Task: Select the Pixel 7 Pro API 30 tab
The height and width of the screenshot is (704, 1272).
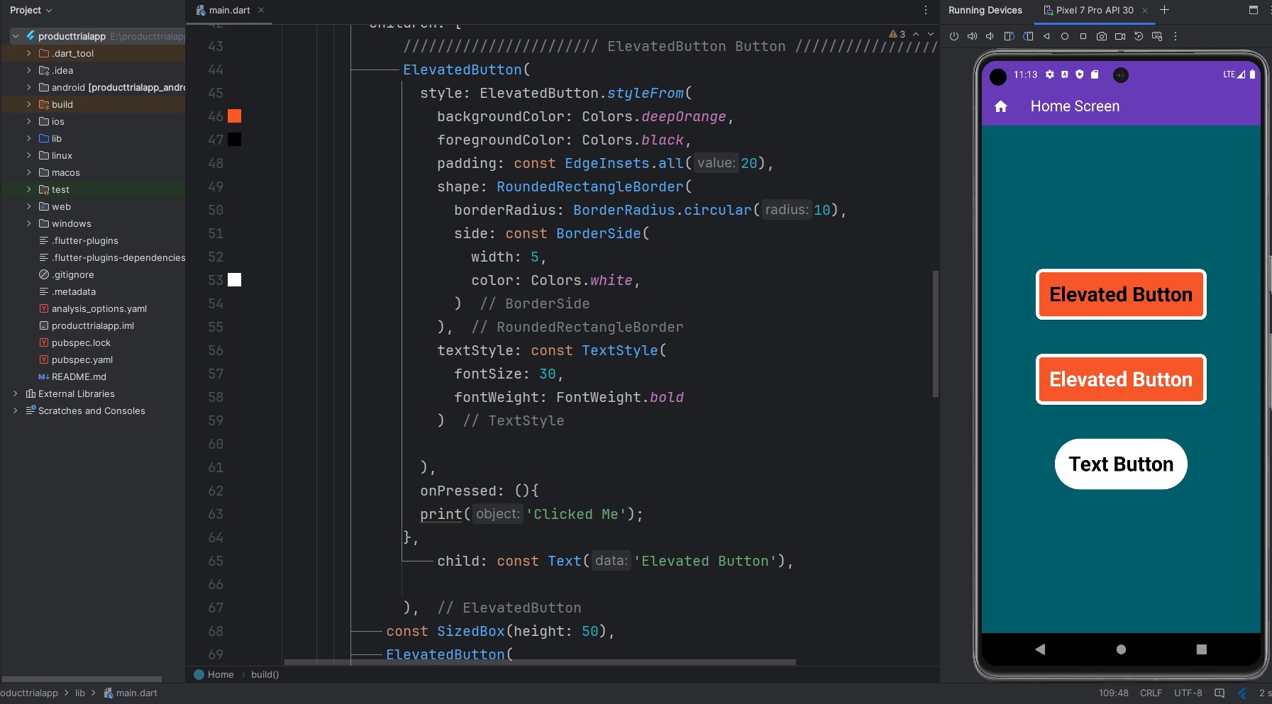Action: [x=1093, y=10]
